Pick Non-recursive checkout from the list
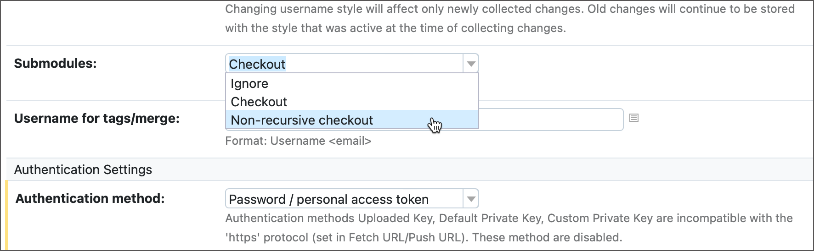This screenshot has width=814, height=251. coord(302,120)
